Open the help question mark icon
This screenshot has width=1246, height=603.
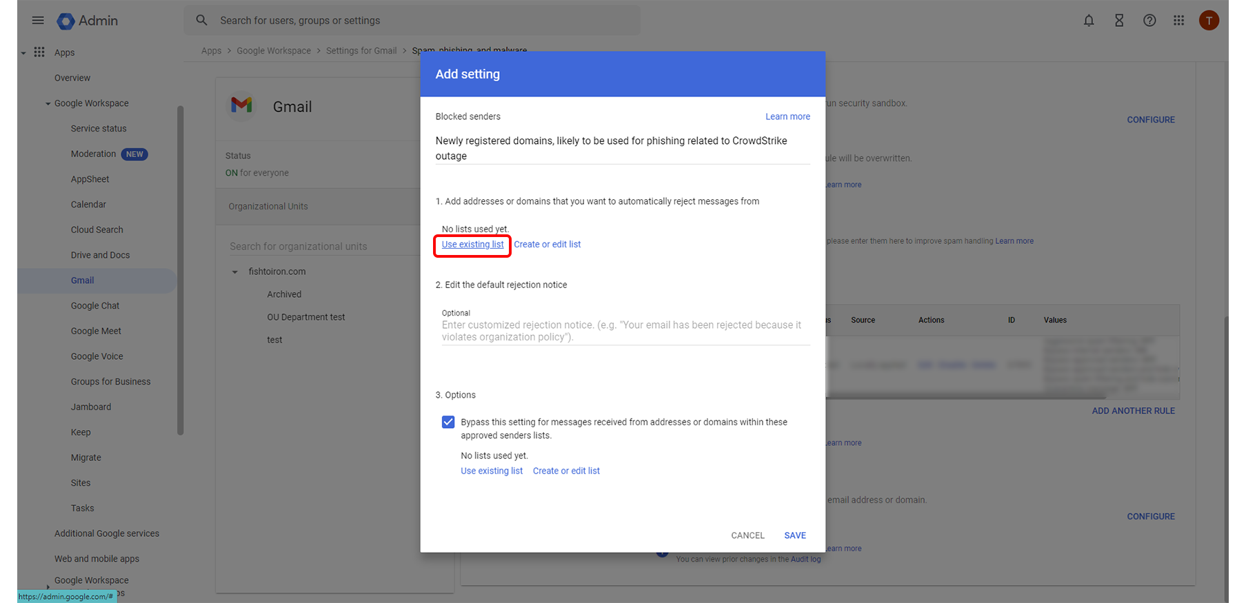click(x=1149, y=21)
